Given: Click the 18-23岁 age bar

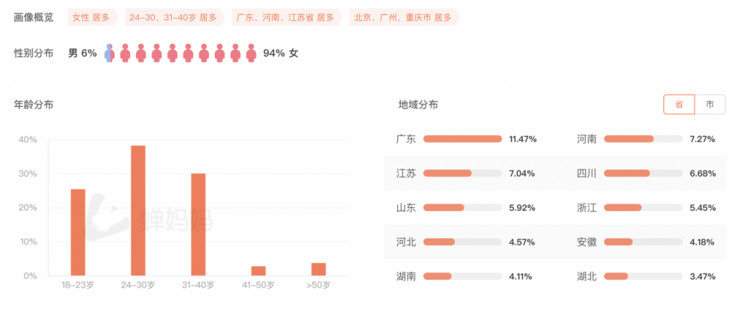Looking at the screenshot, I should (x=78, y=233).
